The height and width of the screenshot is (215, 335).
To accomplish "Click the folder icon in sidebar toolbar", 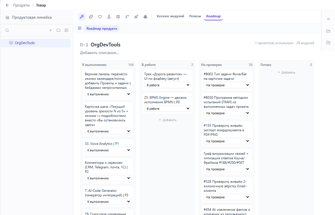I will pos(58,30).
